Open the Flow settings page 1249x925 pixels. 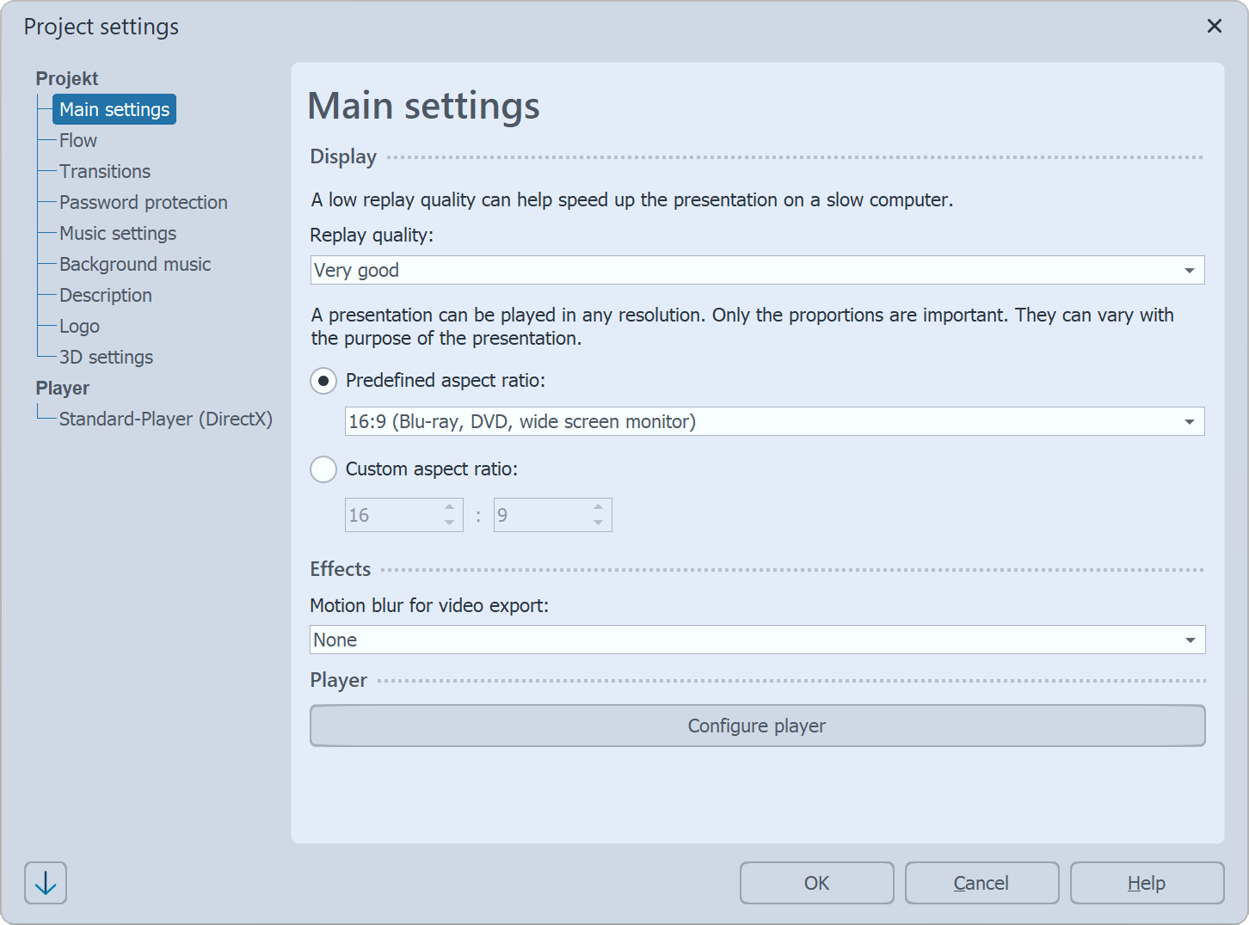pos(77,140)
